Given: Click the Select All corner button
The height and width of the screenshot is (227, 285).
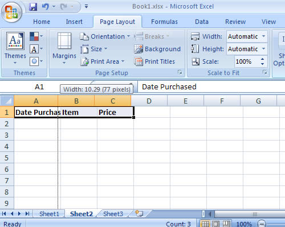Looking at the screenshot, I should coord(7,101).
